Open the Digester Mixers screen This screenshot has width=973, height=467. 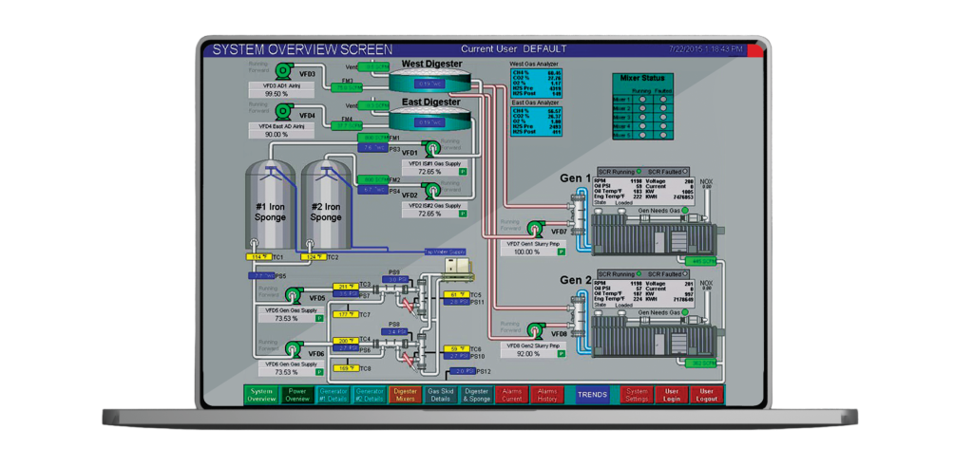pos(405,395)
